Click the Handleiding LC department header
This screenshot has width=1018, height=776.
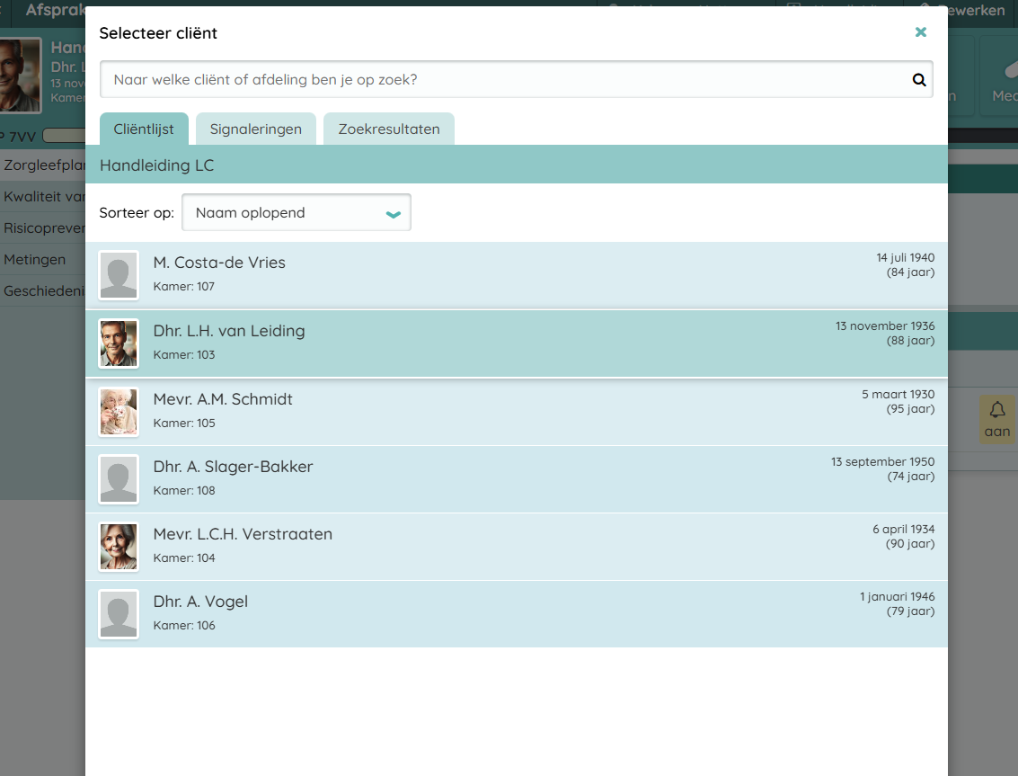point(156,165)
